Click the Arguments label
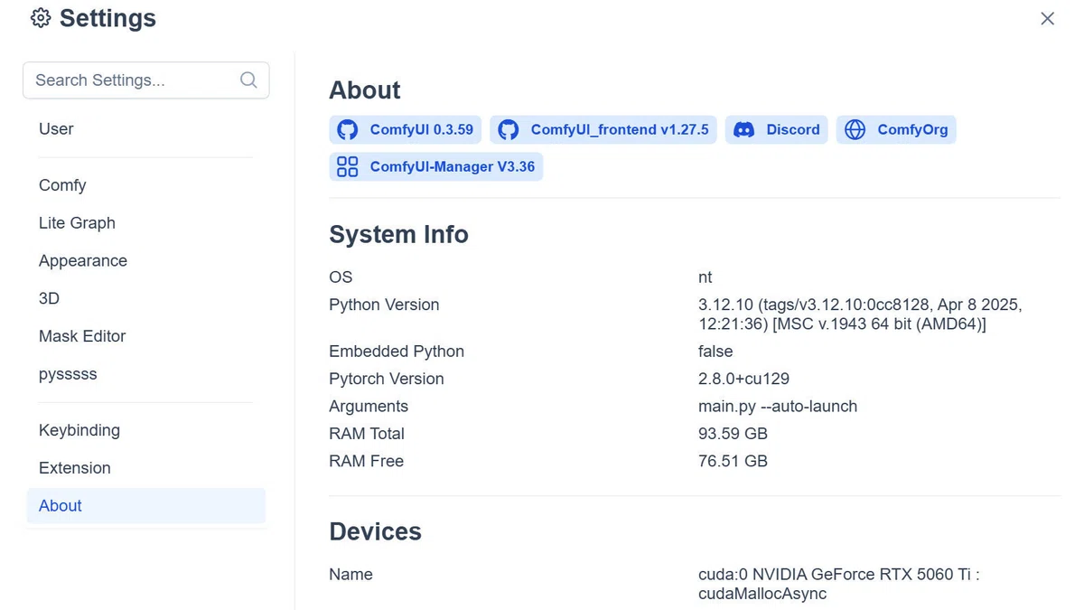Image resolution: width=1084 pixels, height=610 pixels. click(x=369, y=407)
